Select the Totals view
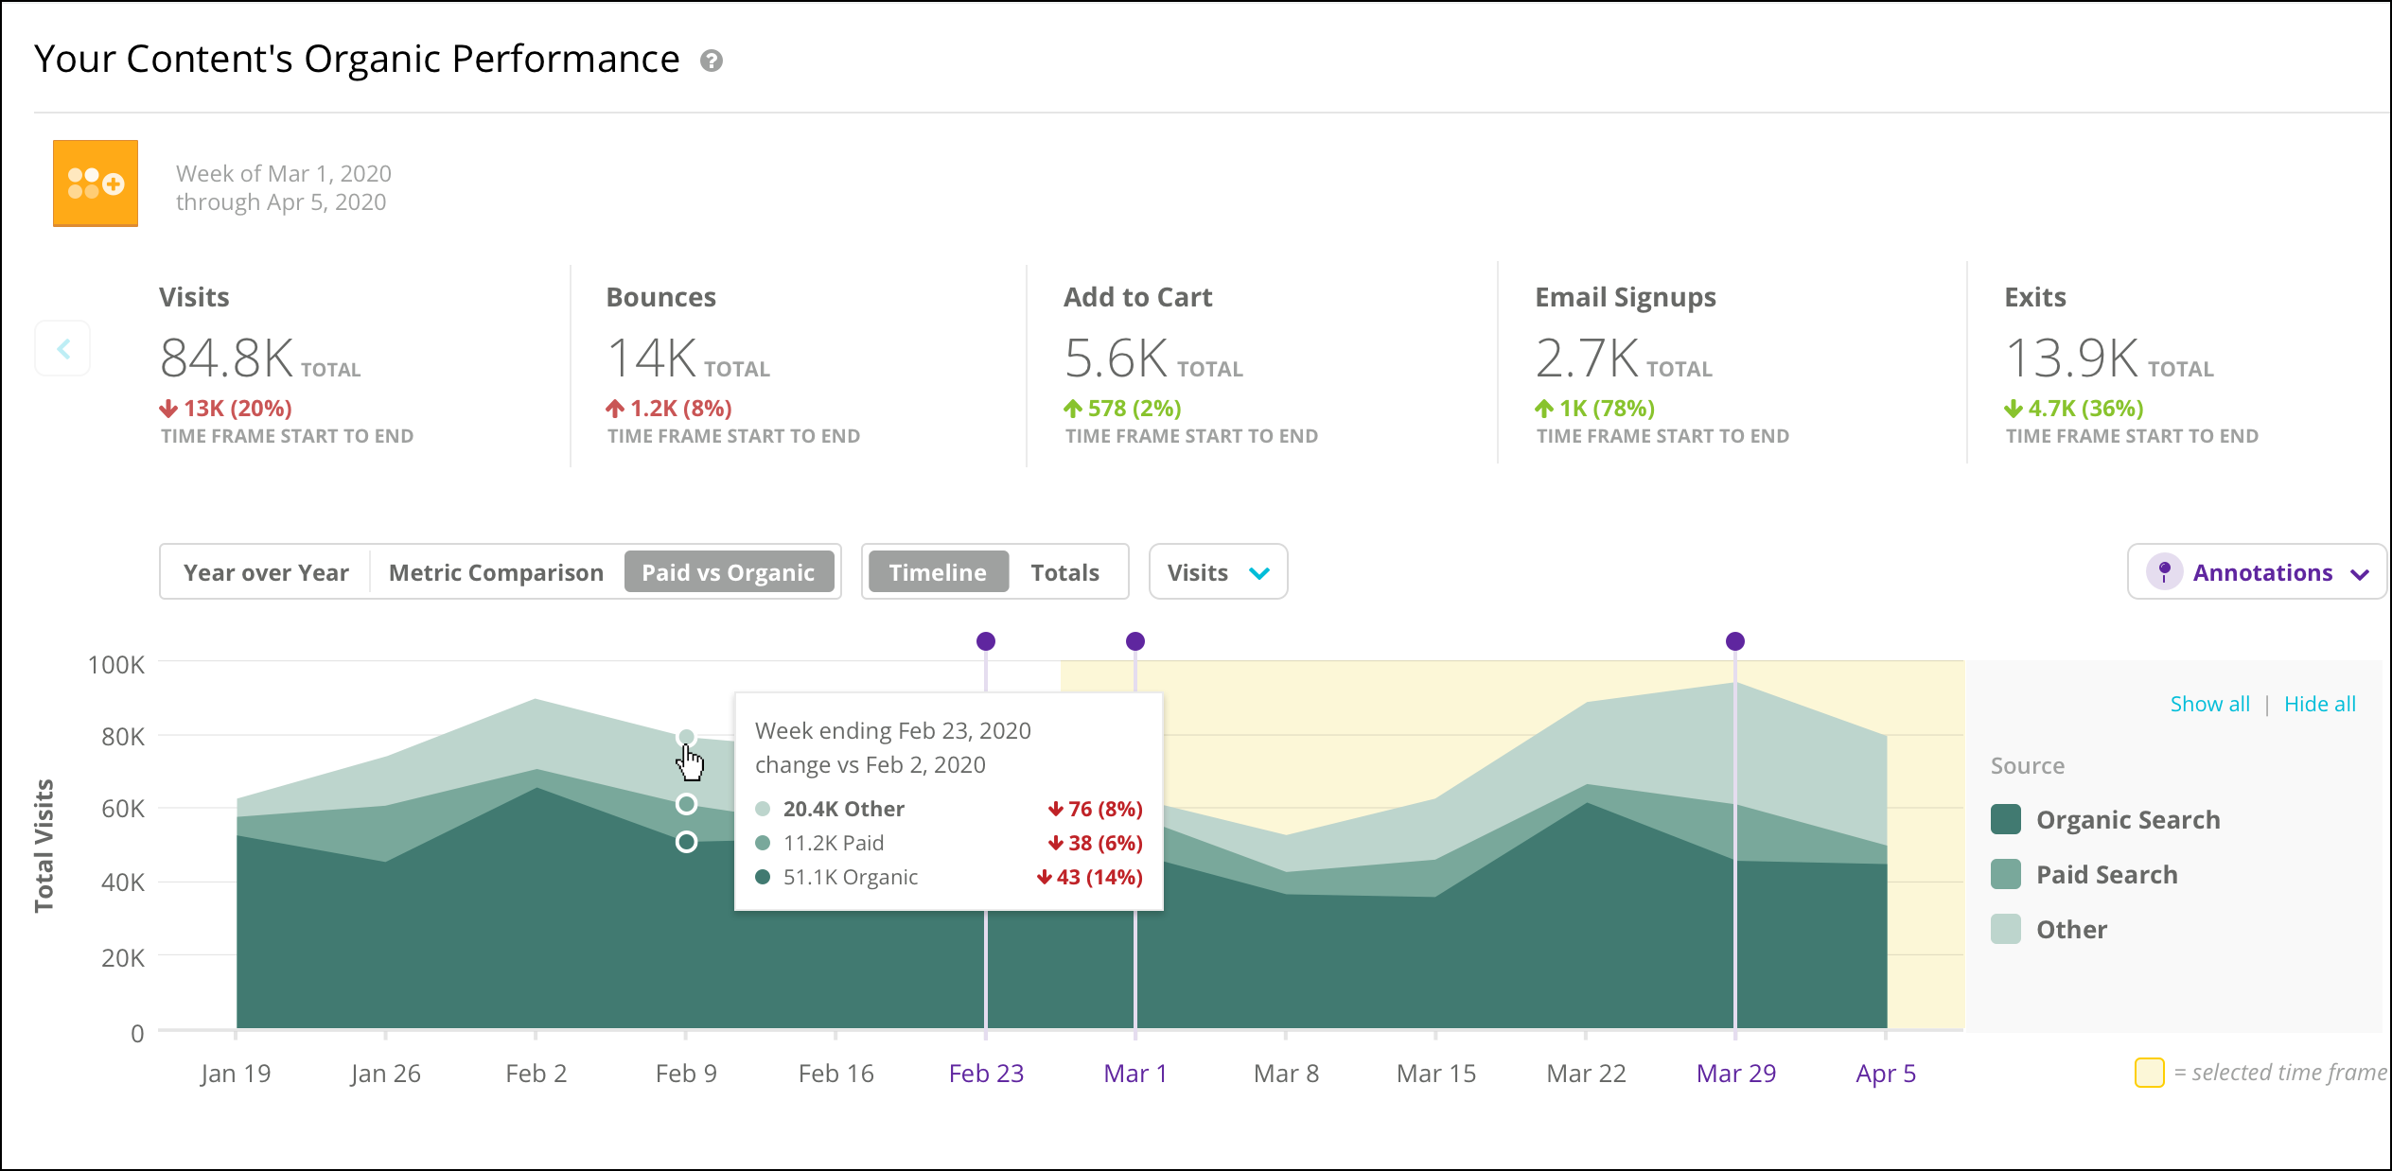 (x=1065, y=572)
